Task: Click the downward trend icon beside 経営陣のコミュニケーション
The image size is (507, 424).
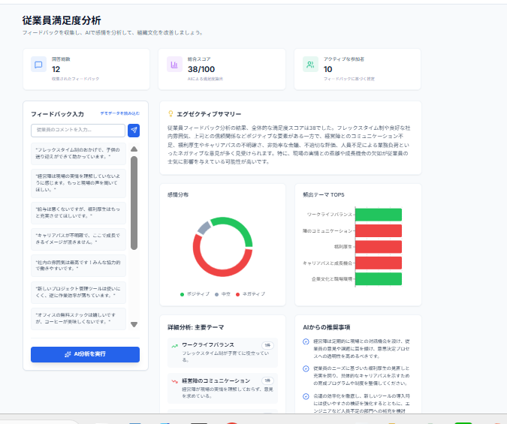Action: click(x=174, y=381)
